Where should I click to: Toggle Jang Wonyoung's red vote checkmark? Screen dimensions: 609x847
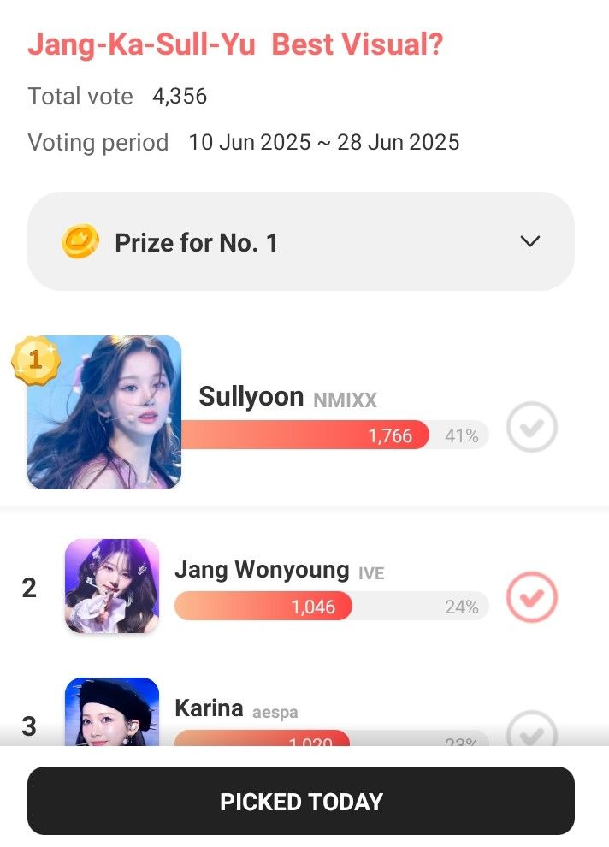[532, 596]
